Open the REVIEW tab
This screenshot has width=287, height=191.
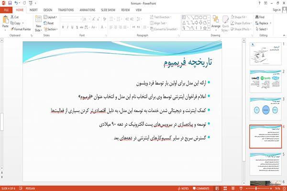tap(125, 10)
